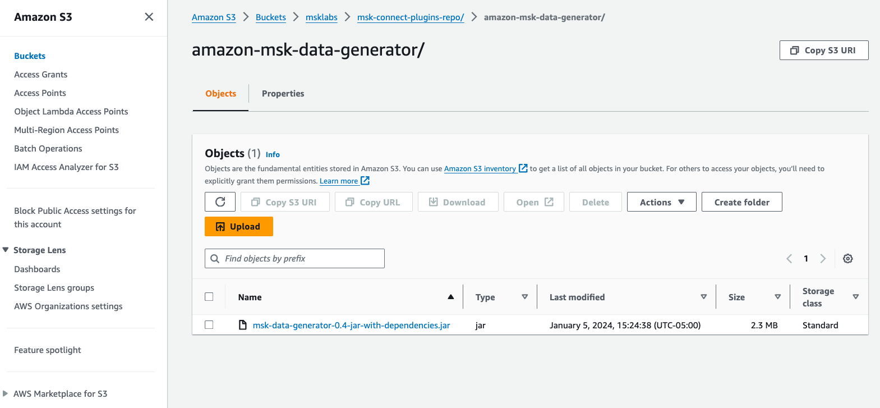880x408 pixels.
Task: Open Batch Operations in the sidebar
Action: pyautogui.click(x=48, y=149)
